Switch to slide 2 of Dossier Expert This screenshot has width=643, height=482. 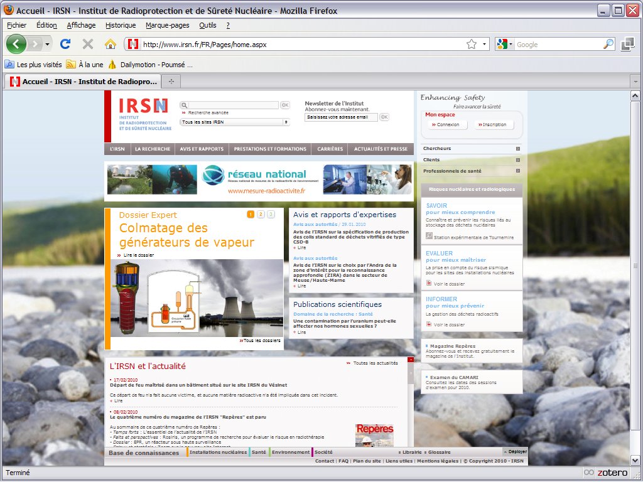(261, 215)
